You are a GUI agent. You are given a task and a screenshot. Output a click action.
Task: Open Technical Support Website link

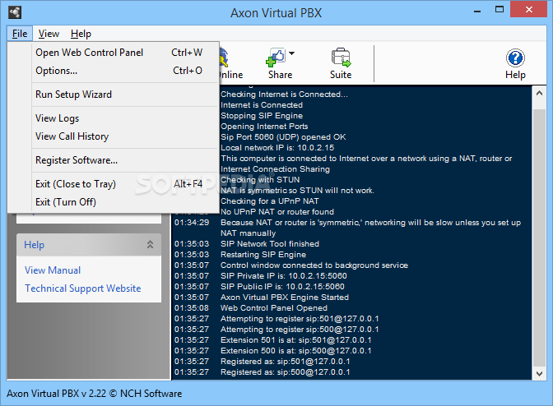point(83,288)
